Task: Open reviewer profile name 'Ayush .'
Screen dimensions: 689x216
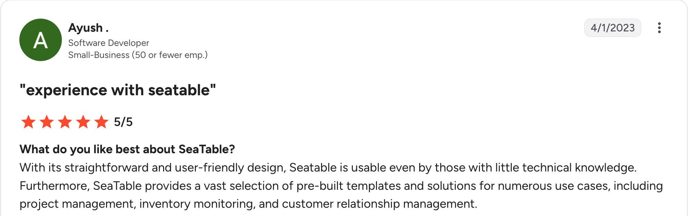Action: [x=88, y=28]
